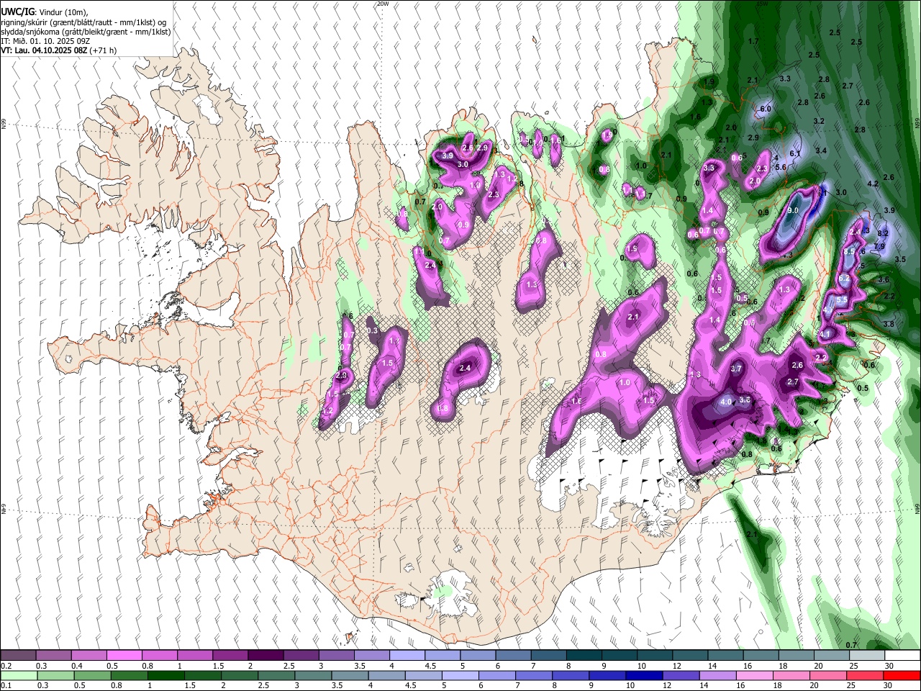Select the upper legend swatch between 0.2 and 0.3
The image size is (921, 691).
coord(18,656)
